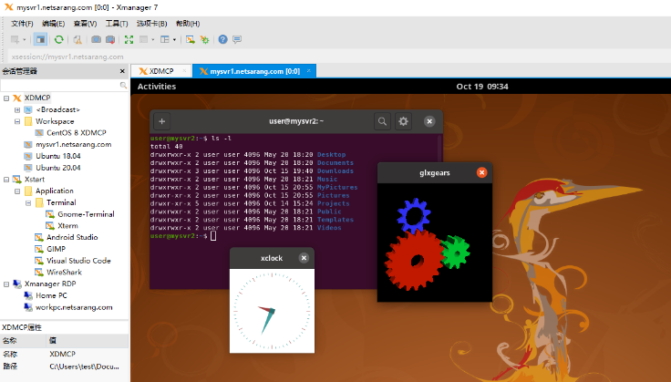Click the 值 column header in properties
The width and height of the screenshot is (671, 382).
pyautogui.click(x=88, y=340)
